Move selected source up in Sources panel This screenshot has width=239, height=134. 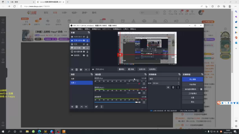click(x=86, y=70)
